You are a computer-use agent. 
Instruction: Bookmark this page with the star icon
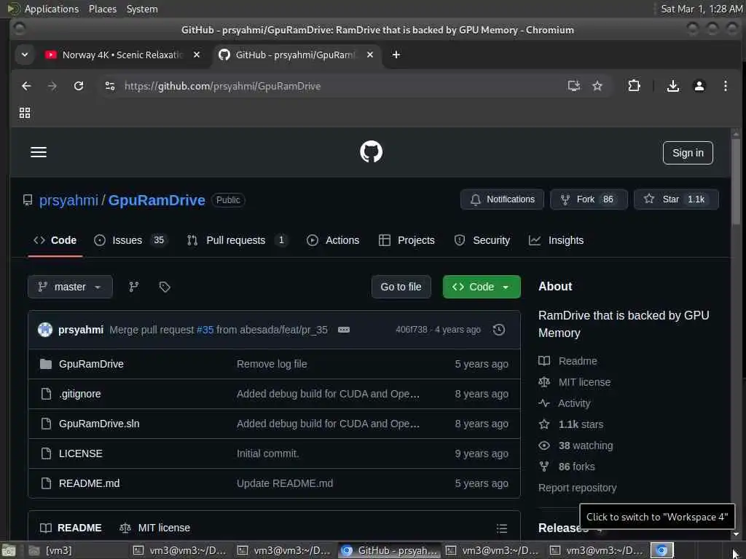tap(597, 86)
